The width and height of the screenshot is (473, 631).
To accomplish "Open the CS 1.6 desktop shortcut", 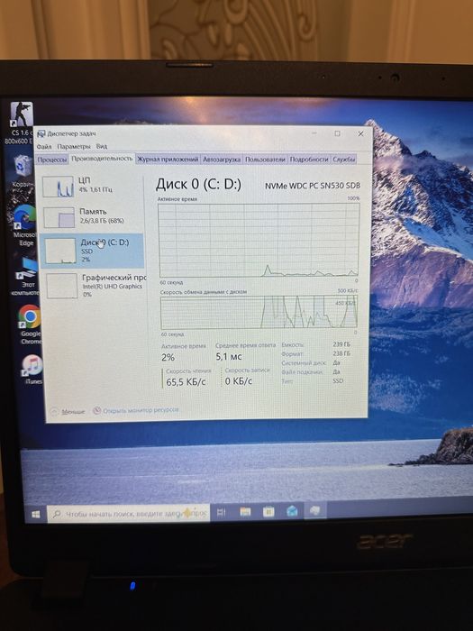I will [19, 123].
